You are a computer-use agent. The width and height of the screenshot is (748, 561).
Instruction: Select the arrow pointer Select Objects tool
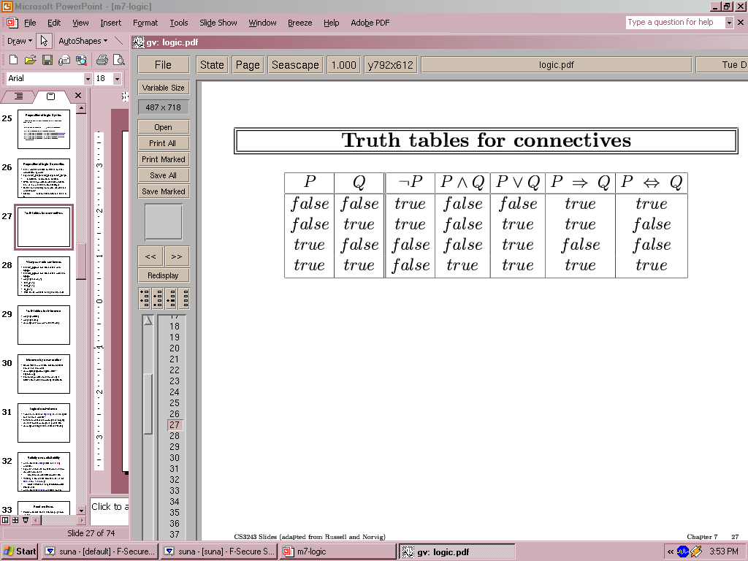(x=44, y=41)
